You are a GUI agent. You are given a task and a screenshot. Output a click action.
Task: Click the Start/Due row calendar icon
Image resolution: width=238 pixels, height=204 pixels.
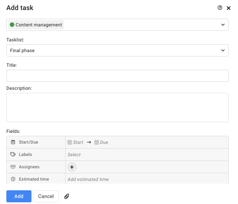pyautogui.click(x=13, y=142)
